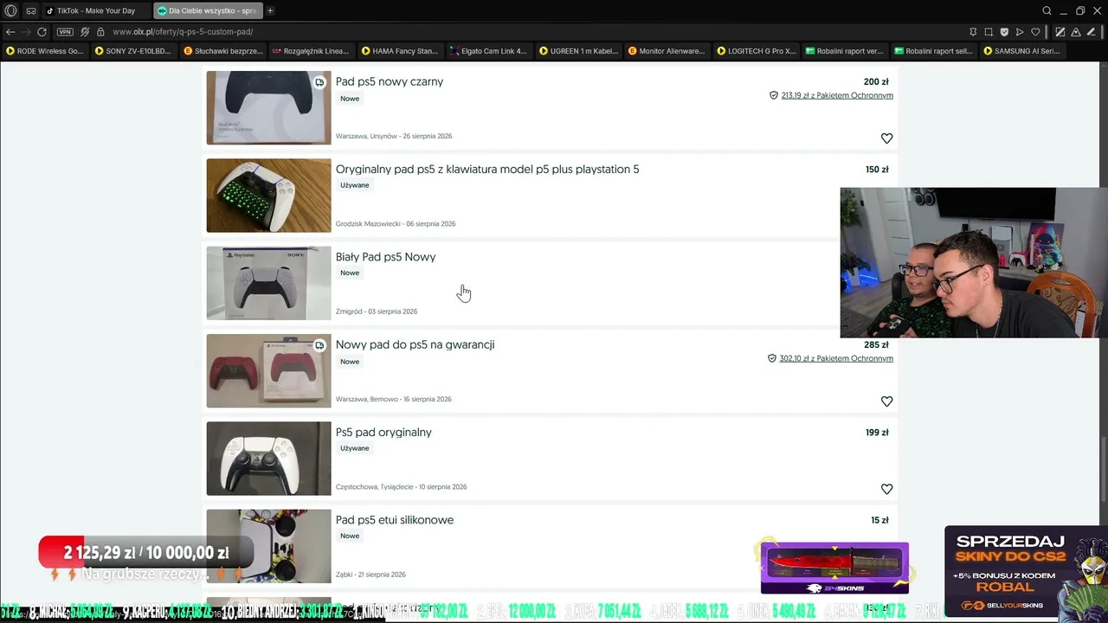Click the 285 zł price
Image resolution: width=1108 pixels, height=623 pixels.
tap(876, 345)
